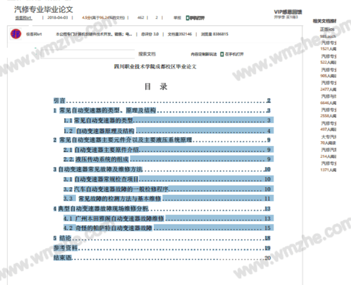
Task: Select entry 2 常见自动变速器主要元件介以及主要液压系统原理
Action: pyautogui.click(x=162, y=140)
